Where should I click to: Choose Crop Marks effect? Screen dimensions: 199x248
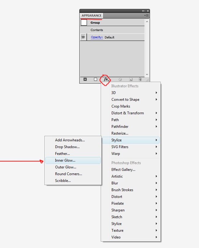(131, 106)
